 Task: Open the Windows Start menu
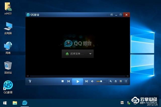pyautogui.click(x=5, y=103)
